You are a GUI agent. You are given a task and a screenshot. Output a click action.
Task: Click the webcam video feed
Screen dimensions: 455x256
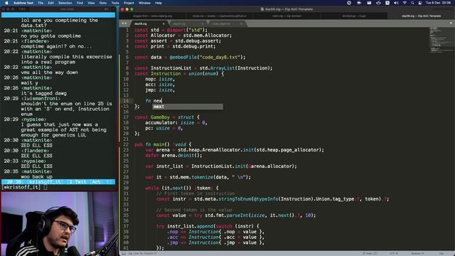point(58,224)
